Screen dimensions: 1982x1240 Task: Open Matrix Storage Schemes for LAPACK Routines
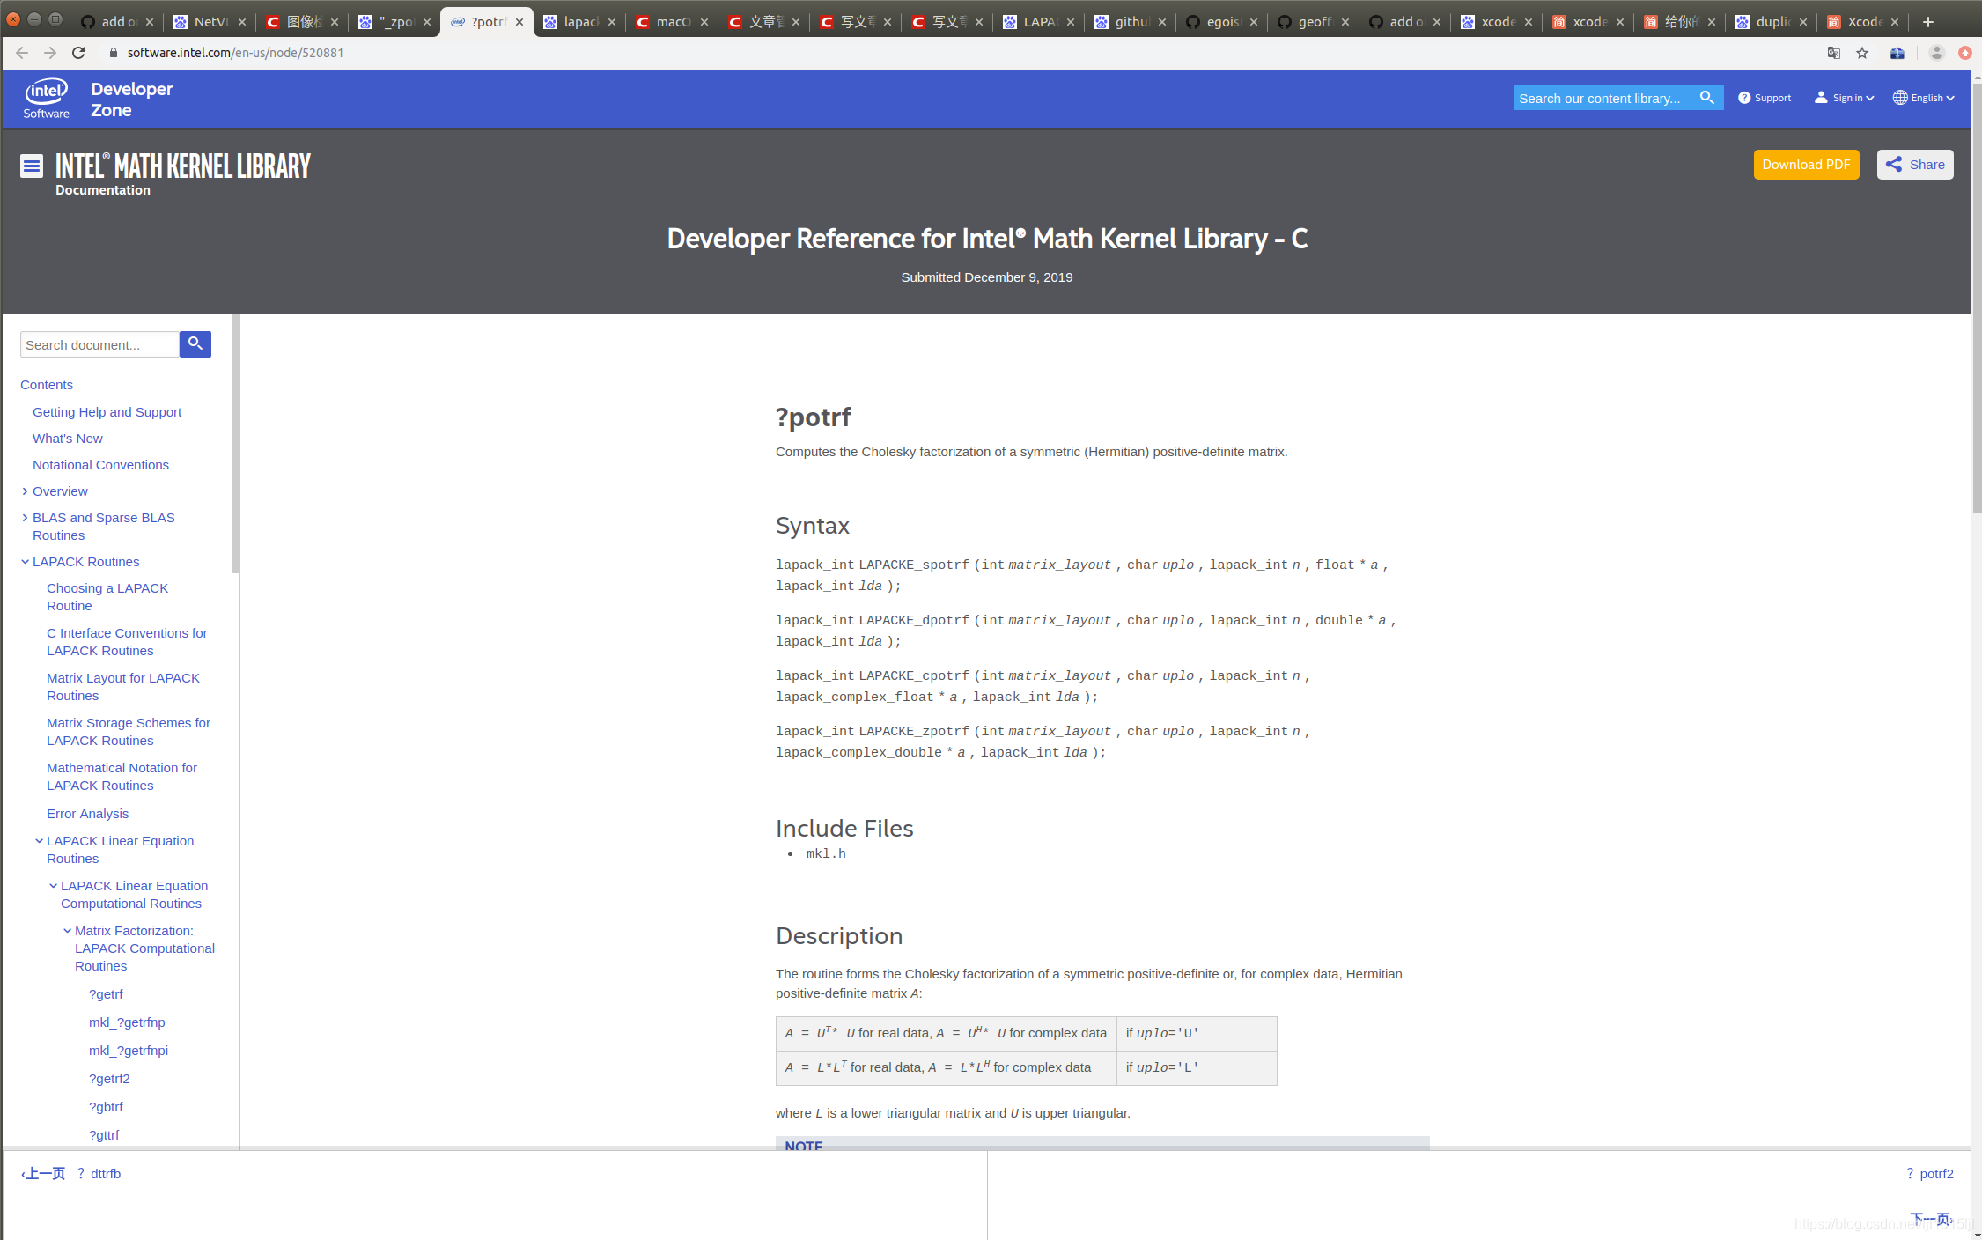coord(129,732)
